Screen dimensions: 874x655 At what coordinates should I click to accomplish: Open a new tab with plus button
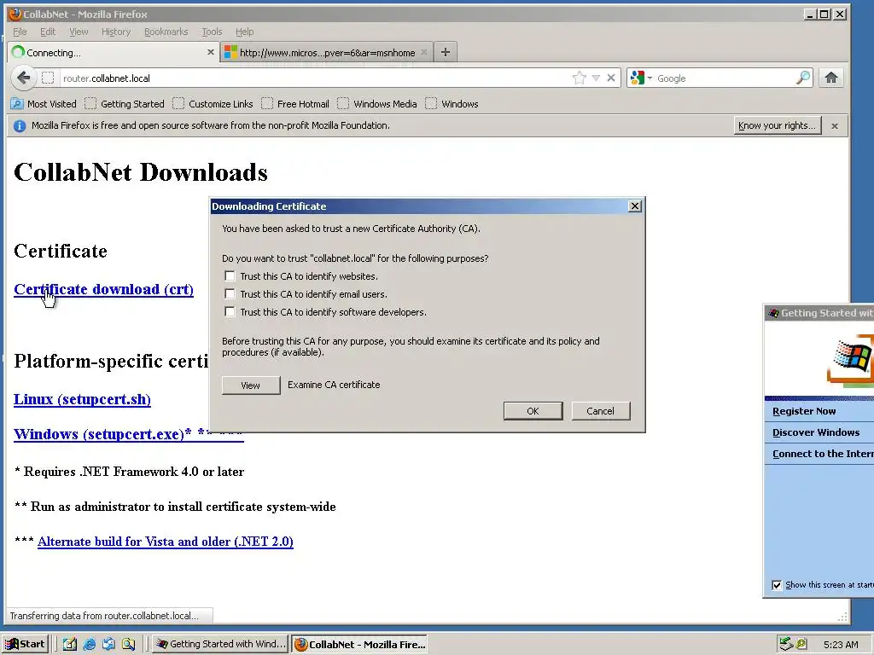445,52
